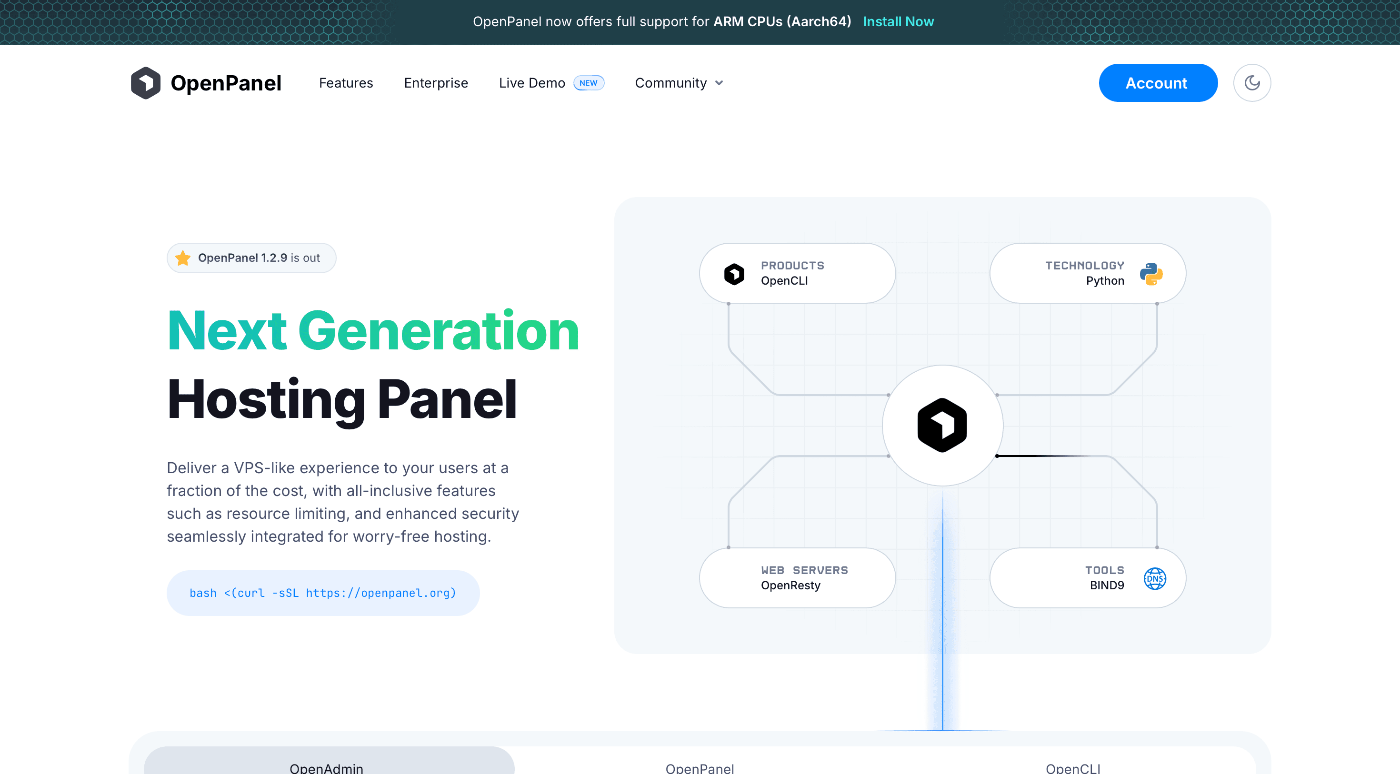Open the Live Demo link

(x=531, y=83)
